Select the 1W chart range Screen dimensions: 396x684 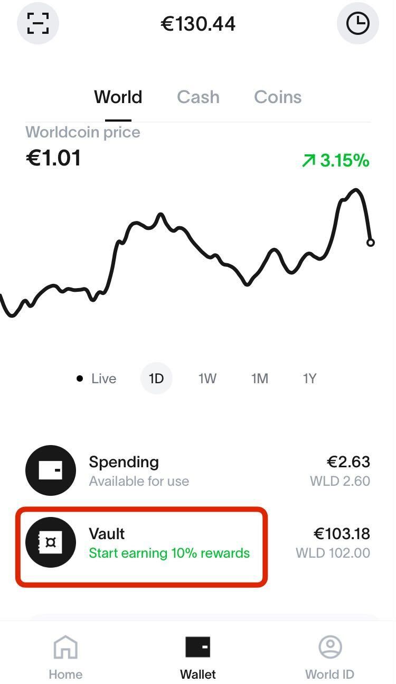pos(208,378)
